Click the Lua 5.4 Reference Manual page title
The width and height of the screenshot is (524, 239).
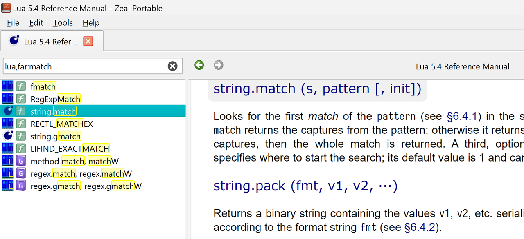[463, 66]
